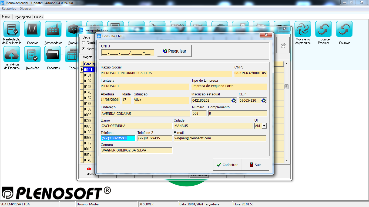The image size is (369, 207).
Task: Click '08 SERVER' in status bar
Action: 146,204
